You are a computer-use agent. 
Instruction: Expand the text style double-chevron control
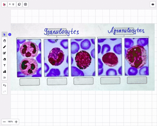(x=13, y=4)
